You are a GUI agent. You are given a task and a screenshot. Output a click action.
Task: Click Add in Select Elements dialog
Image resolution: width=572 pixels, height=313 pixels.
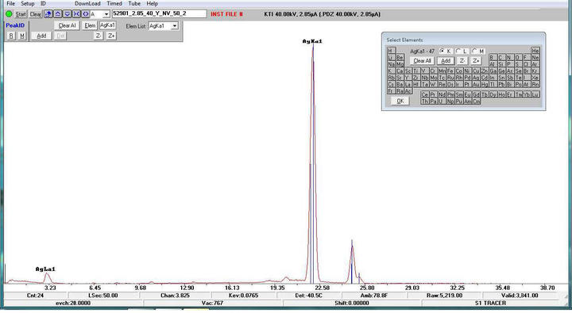point(446,61)
